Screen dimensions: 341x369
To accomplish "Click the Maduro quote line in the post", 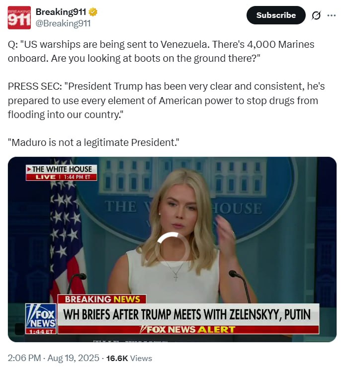I will [93, 142].
